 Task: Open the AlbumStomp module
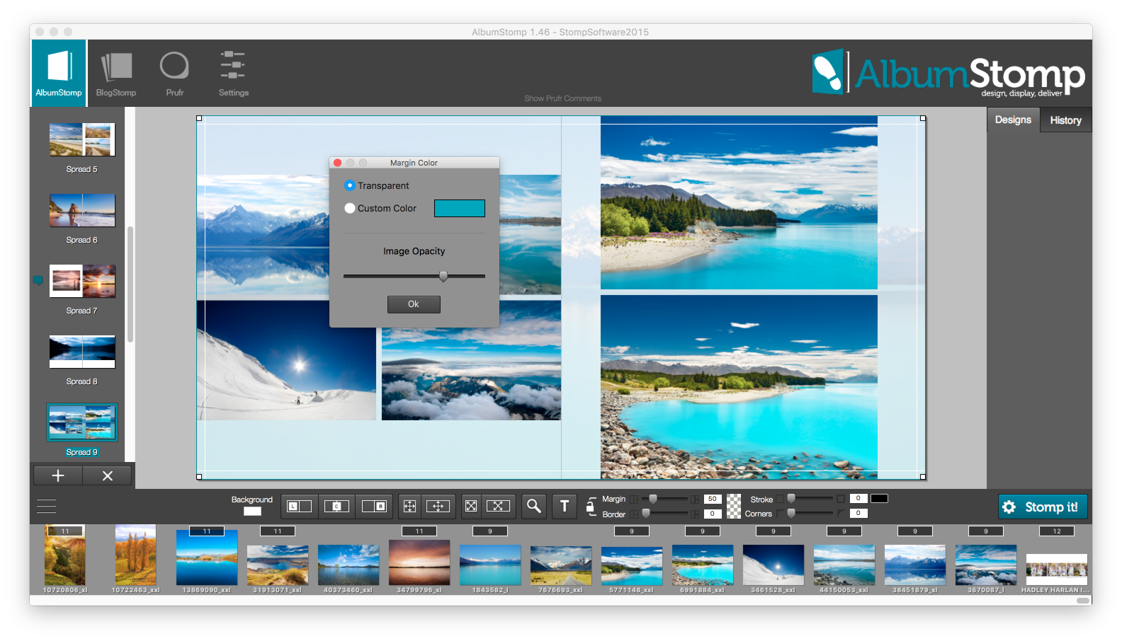(x=59, y=73)
